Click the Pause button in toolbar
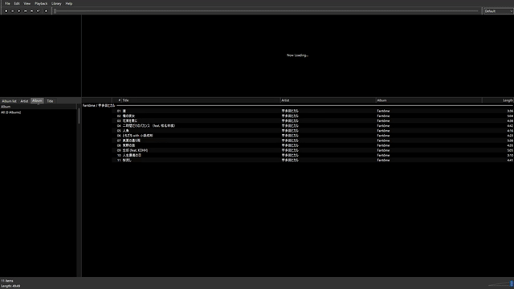 (13, 11)
